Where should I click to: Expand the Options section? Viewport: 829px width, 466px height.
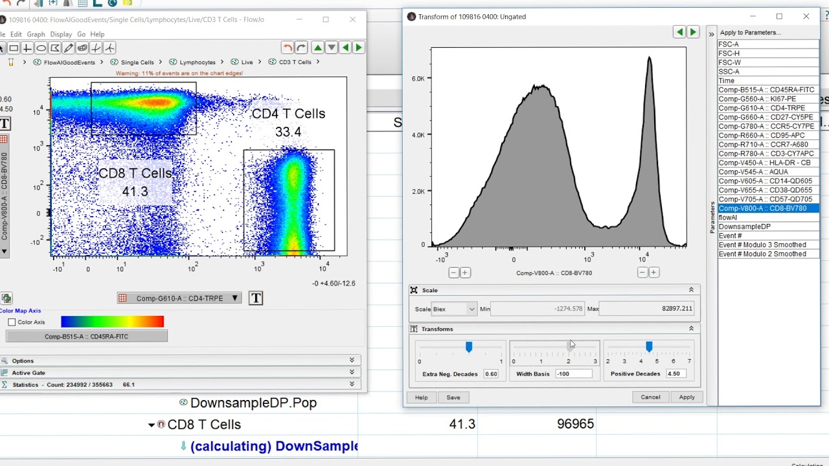(352, 361)
